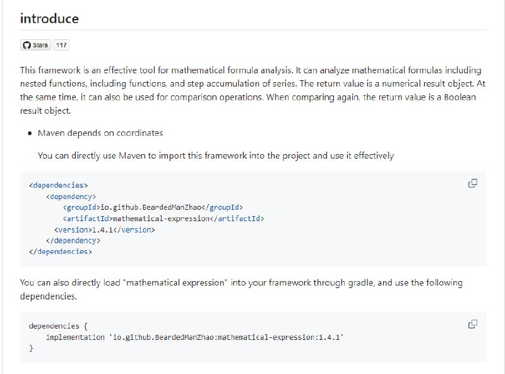Click the "introduce" section heading
The image size is (505, 374).
49,18
